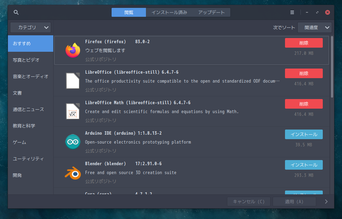Click the LibreOffice document icon
342x219 pixels.
(73, 81)
